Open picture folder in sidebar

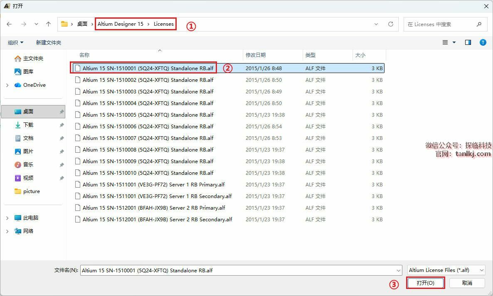[32, 191]
